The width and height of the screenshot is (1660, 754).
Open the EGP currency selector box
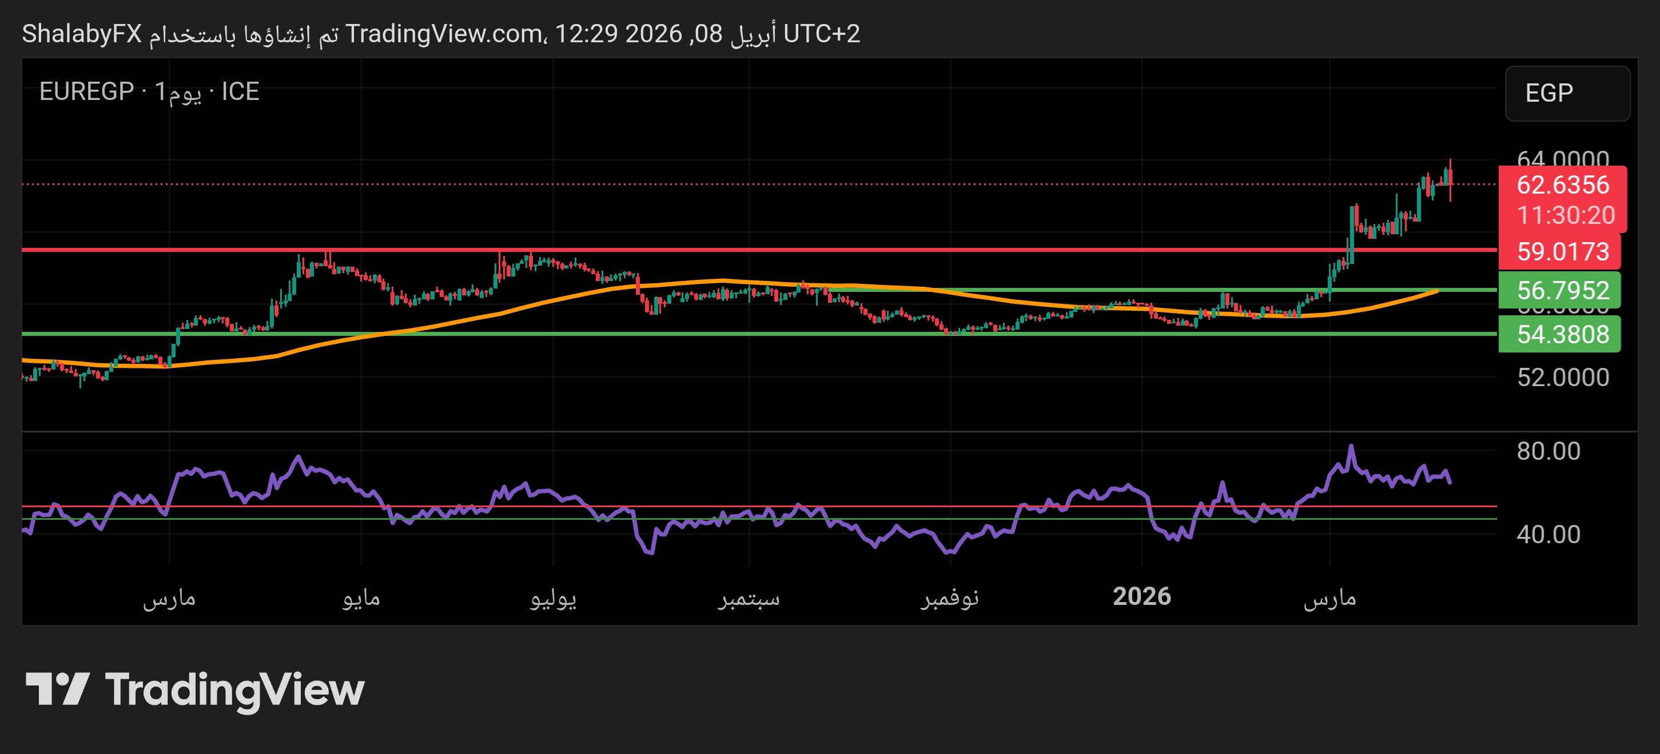point(1567,93)
